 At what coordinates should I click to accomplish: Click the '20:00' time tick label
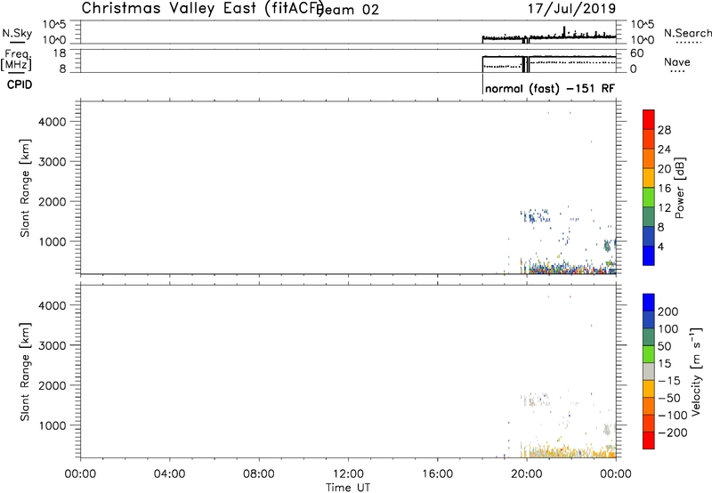click(527, 474)
